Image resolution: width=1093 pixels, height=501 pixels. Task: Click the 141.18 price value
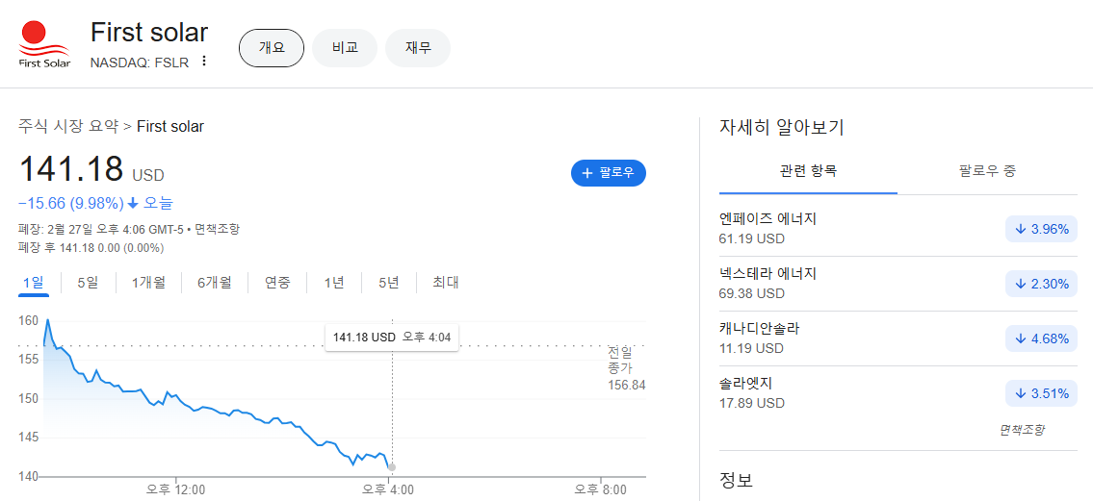click(71, 169)
